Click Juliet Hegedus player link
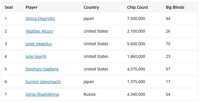Image resolution: width=200 pixels, height=103 pixels. pos(39,44)
